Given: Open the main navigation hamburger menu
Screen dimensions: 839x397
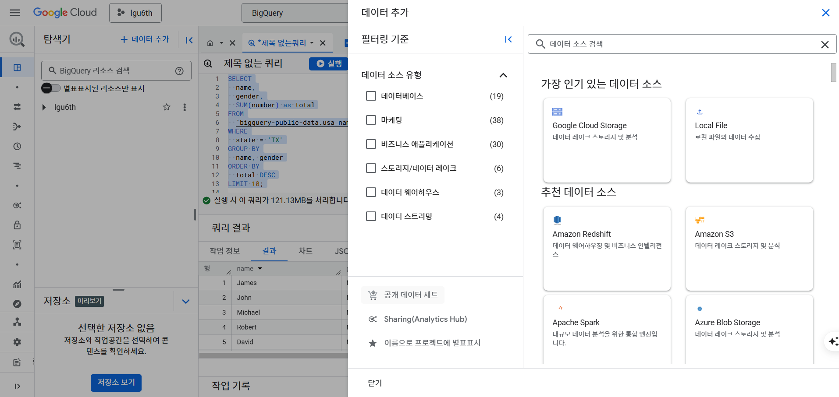Looking at the screenshot, I should click(15, 13).
